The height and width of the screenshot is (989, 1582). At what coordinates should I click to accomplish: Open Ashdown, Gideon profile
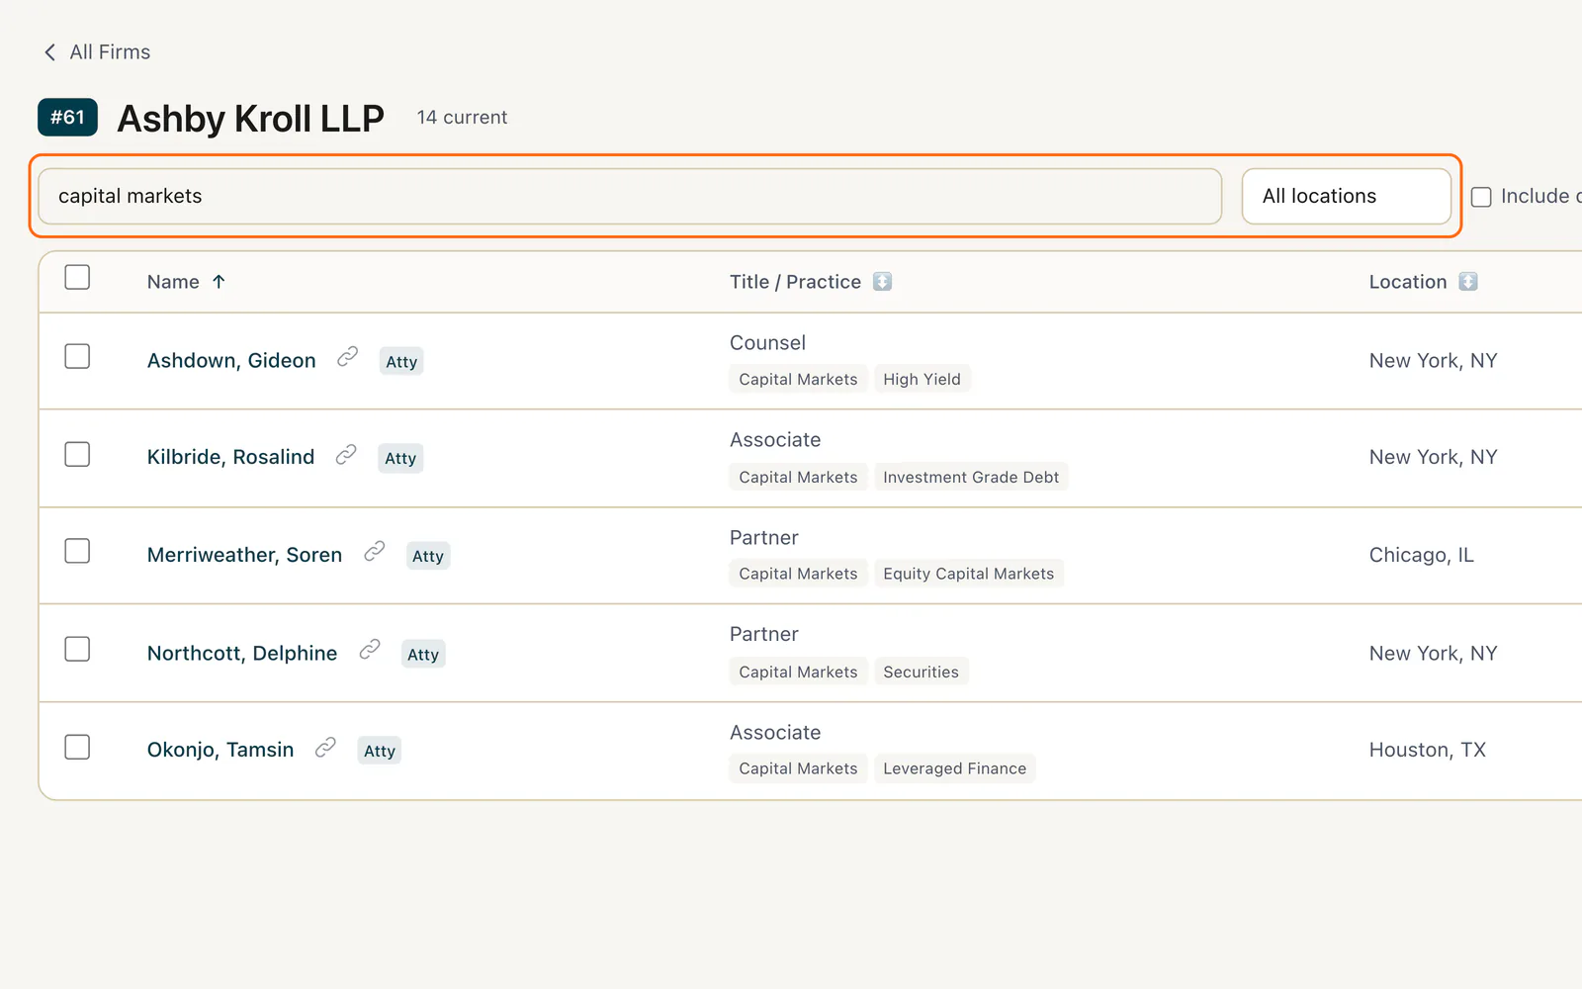[231, 361]
